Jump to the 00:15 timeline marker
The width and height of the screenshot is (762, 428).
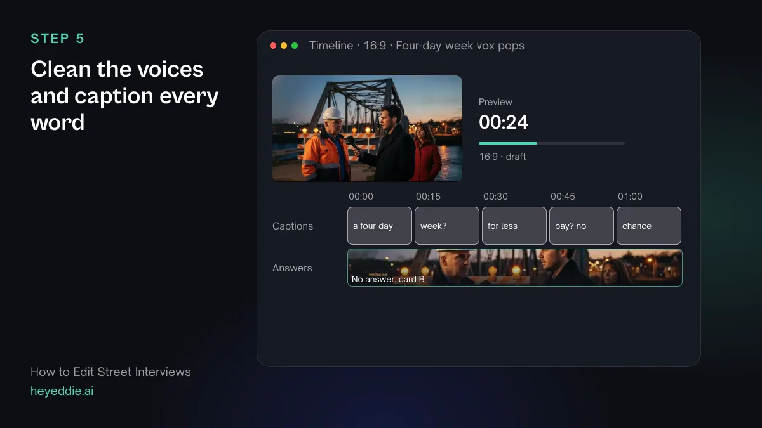(x=428, y=197)
